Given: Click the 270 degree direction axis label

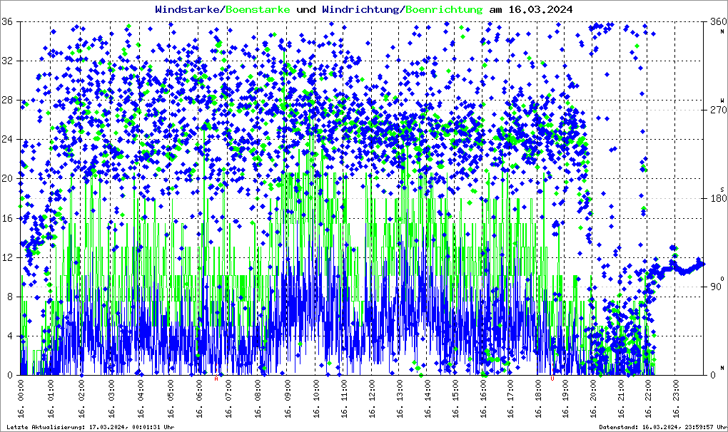Looking at the screenshot, I should pos(718,110).
